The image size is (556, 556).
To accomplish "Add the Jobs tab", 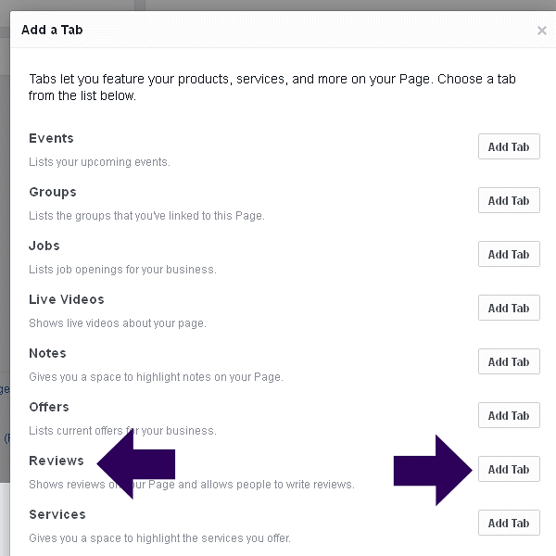I will tap(509, 254).
